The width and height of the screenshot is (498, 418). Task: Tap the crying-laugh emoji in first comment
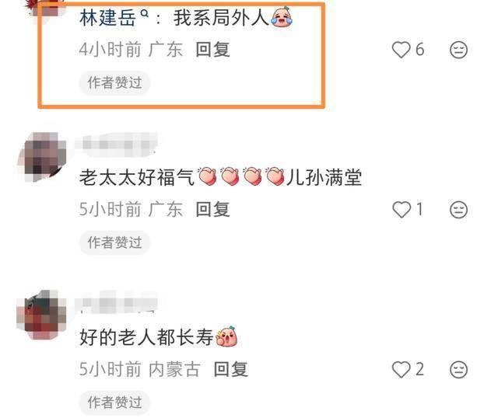pos(282,17)
